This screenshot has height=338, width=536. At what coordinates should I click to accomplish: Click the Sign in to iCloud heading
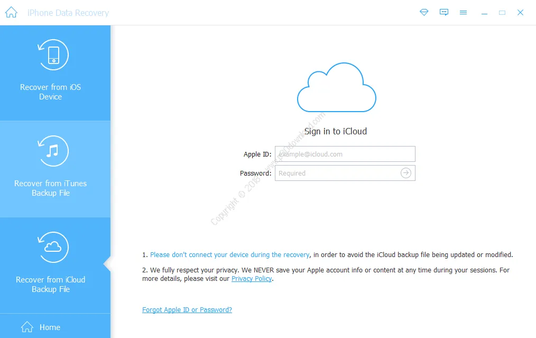coord(336,131)
